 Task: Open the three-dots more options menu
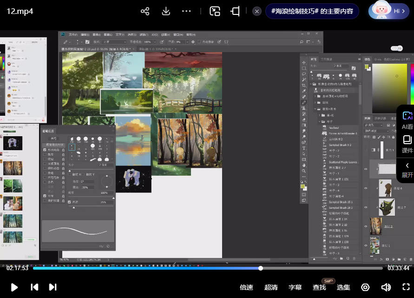pyautogui.click(x=186, y=11)
